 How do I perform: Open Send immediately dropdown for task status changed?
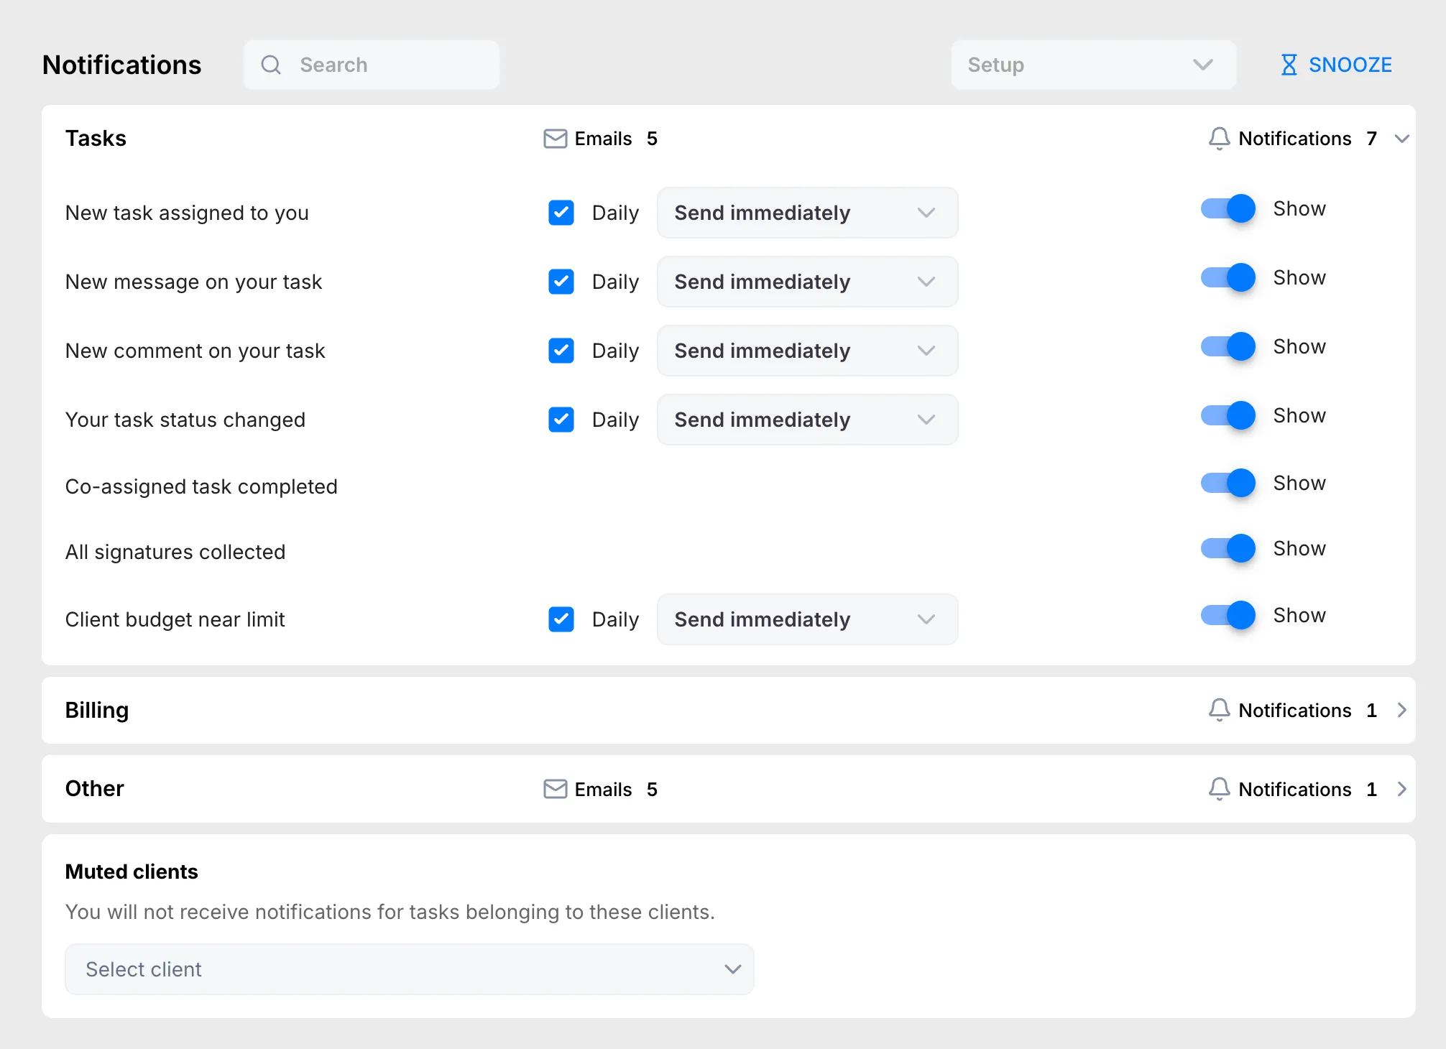807,420
